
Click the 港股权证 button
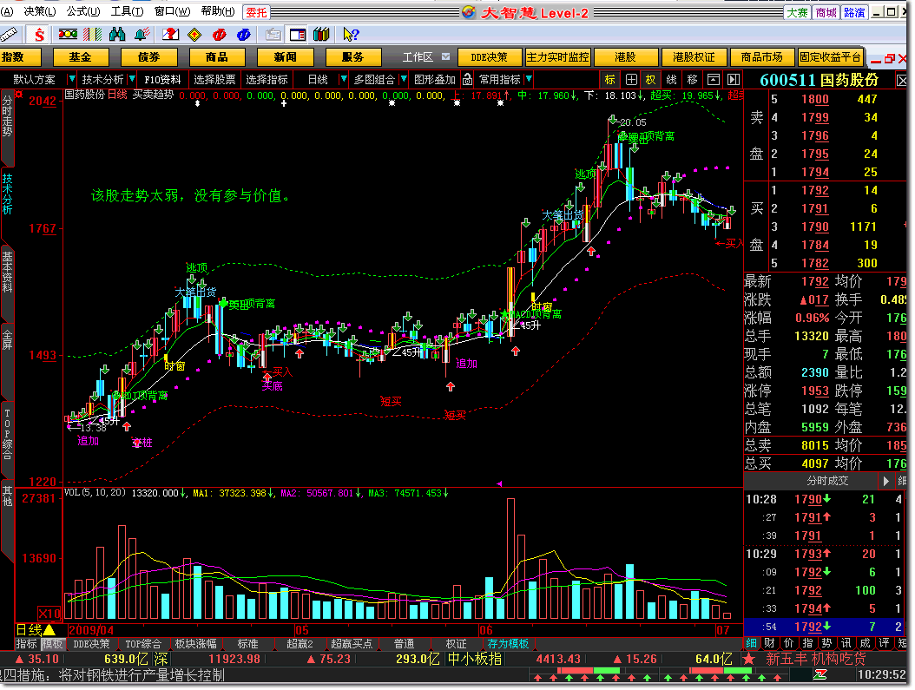pyautogui.click(x=694, y=57)
